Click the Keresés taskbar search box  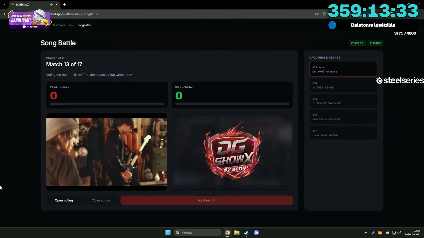(198, 233)
